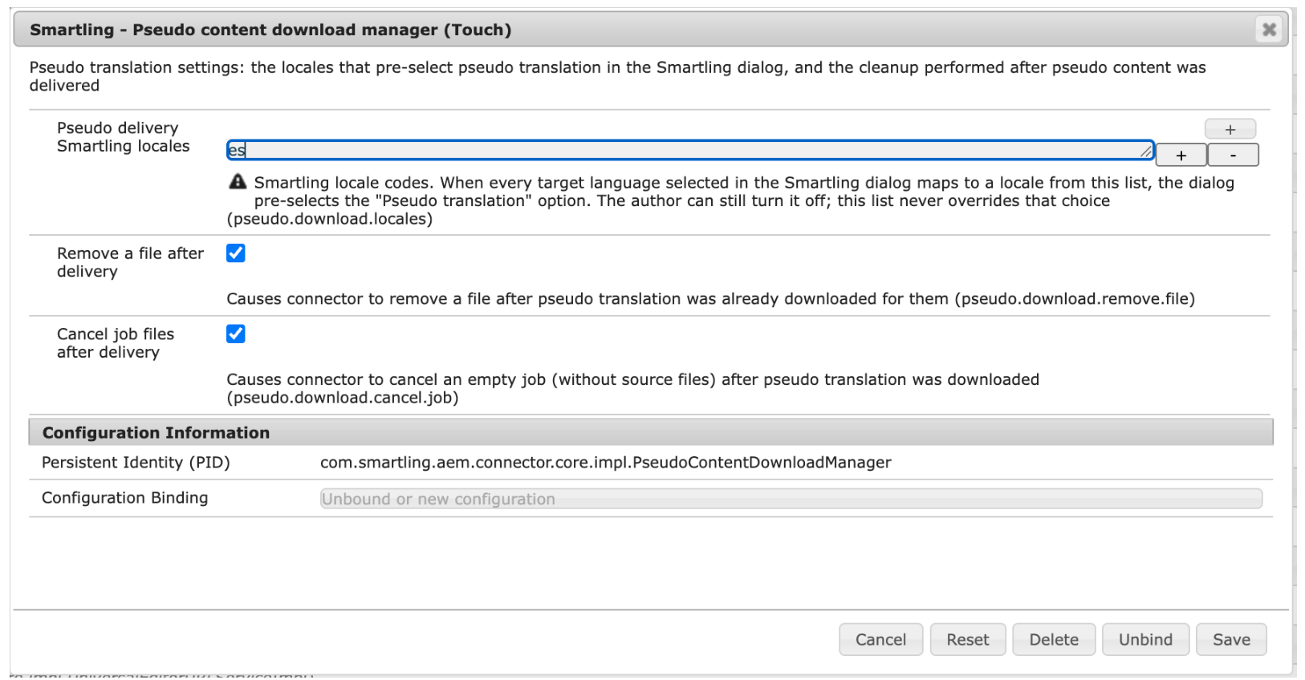Delete this configuration
Viewport: 1305px width, 680px height.
[x=1054, y=639]
